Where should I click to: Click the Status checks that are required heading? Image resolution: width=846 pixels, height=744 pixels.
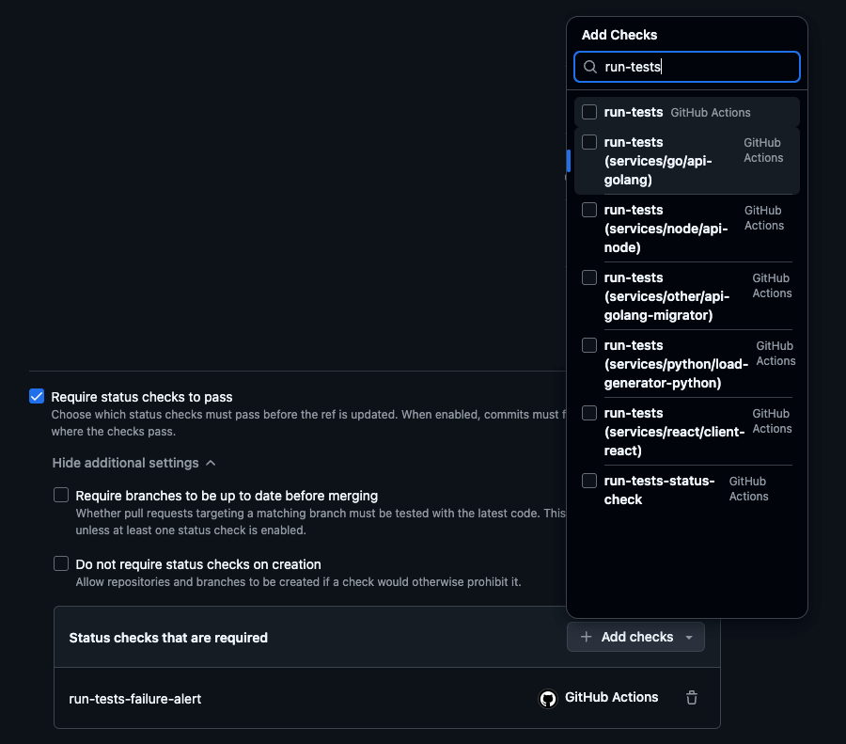point(168,638)
